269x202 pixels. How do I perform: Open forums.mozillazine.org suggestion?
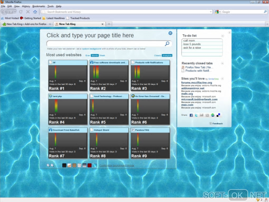[x=196, y=83]
